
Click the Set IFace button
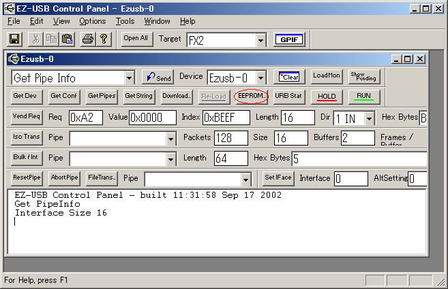tap(278, 178)
